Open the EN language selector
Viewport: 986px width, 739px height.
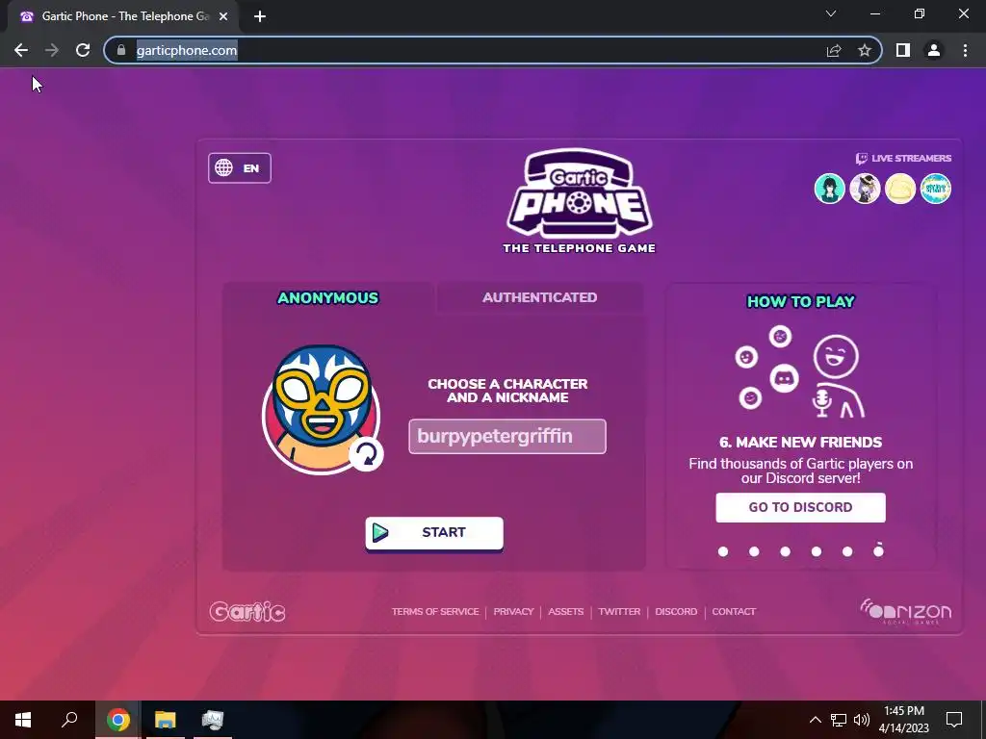pyautogui.click(x=240, y=167)
